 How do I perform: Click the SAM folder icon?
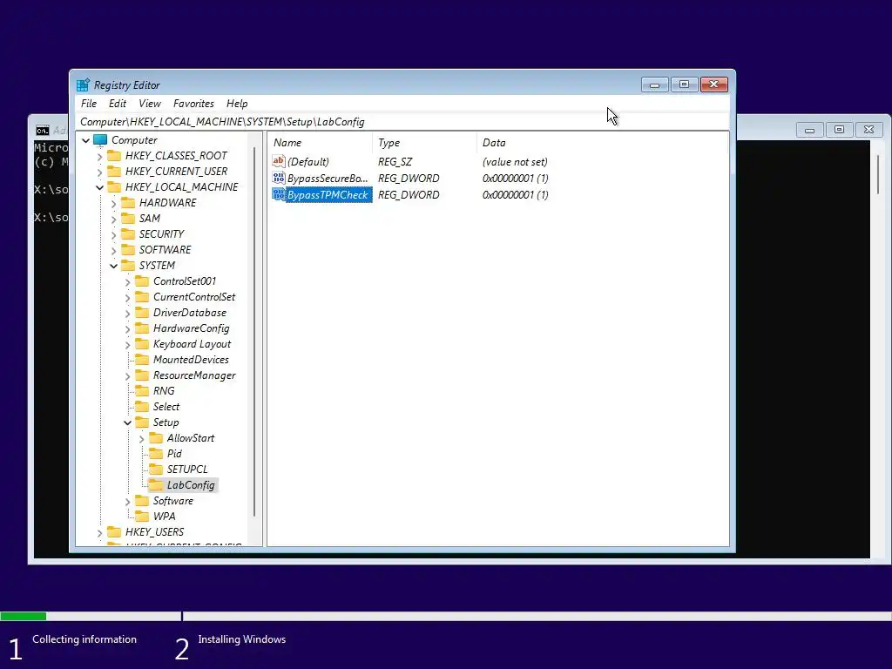pos(129,219)
